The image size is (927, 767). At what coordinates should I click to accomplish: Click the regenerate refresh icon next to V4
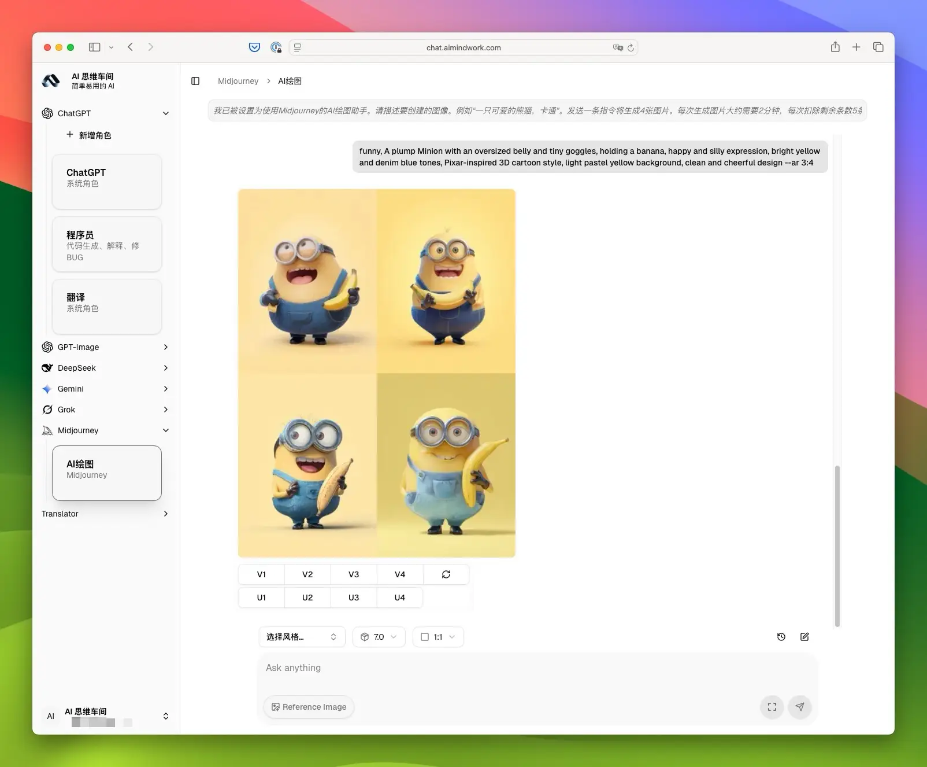pyautogui.click(x=446, y=574)
